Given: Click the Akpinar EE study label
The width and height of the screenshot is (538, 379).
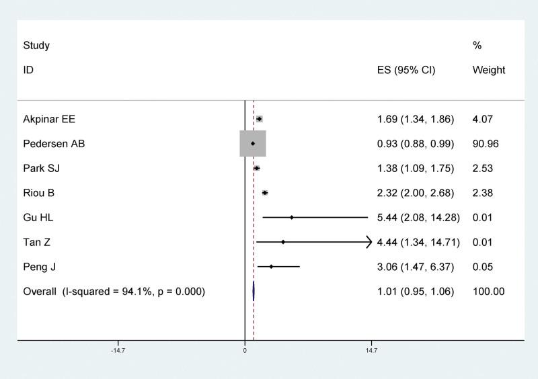Looking at the screenshot, I should (49, 120).
